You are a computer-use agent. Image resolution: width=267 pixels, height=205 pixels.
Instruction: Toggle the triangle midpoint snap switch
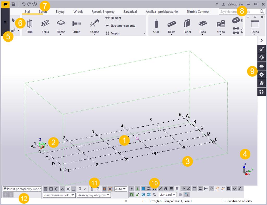[x=63, y=189]
